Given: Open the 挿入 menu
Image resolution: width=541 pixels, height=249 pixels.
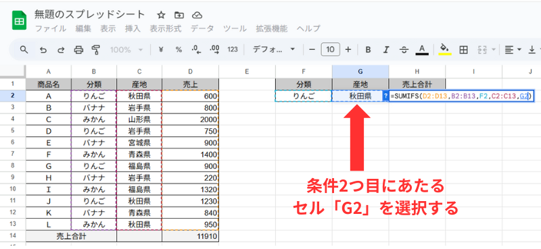Looking at the screenshot, I should pyautogui.click(x=133, y=28).
